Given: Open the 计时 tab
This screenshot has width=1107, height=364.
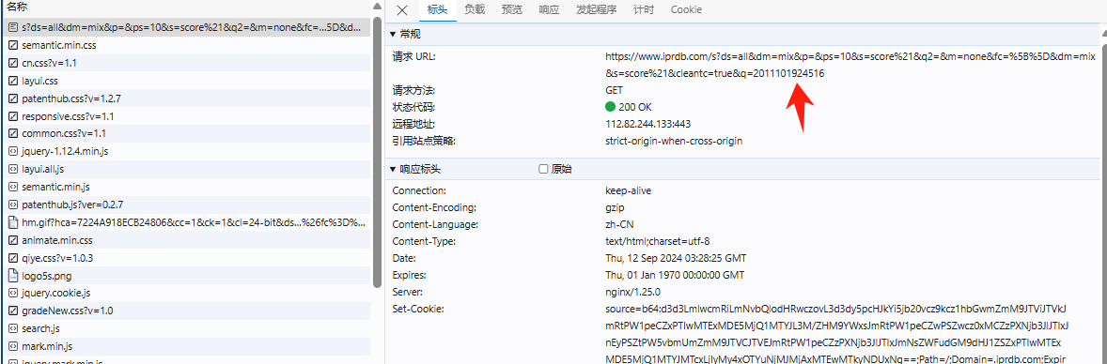Looking at the screenshot, I should click(x=643, y=10).
